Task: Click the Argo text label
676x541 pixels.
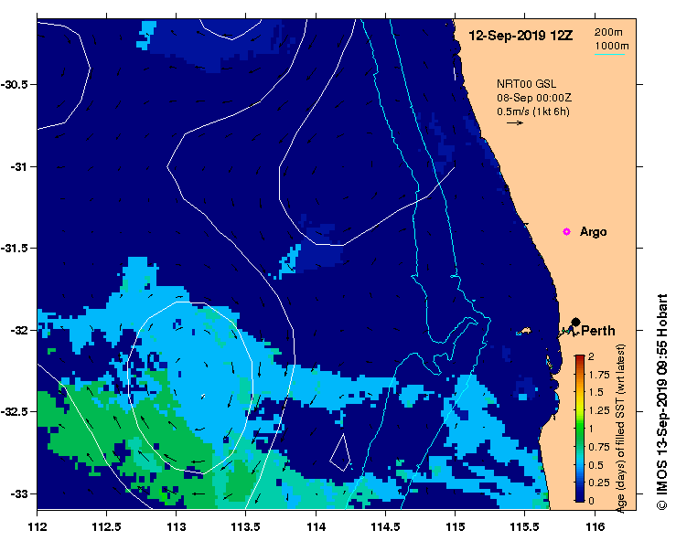Action: point(594,232)
